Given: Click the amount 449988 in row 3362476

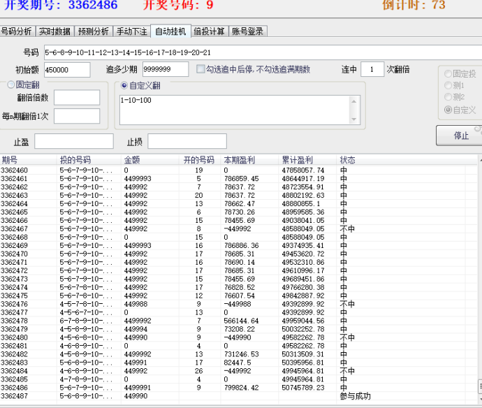Looking at the screenshot, I should pyautogui.click(x=136, y=304).
